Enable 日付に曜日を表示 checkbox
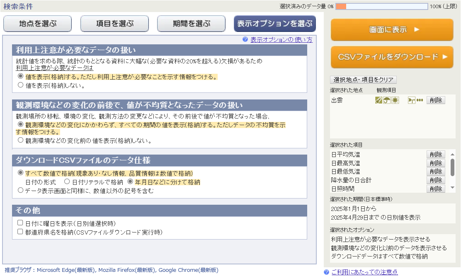Image resolution: width=461 pixels, height=276 pixels. pos(20,223)
